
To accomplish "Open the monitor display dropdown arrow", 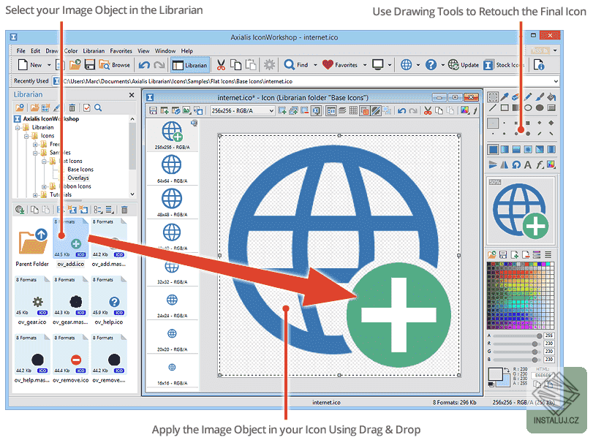I will click(x=389, y=65).
